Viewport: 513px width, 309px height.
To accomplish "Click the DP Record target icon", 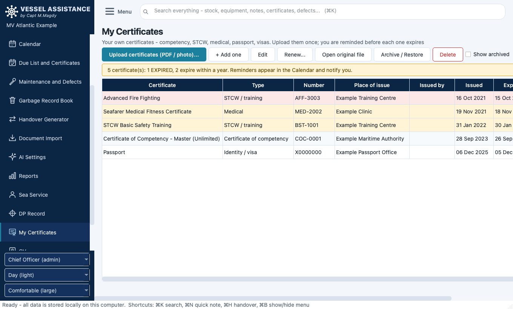I will [x=12, y=214].
